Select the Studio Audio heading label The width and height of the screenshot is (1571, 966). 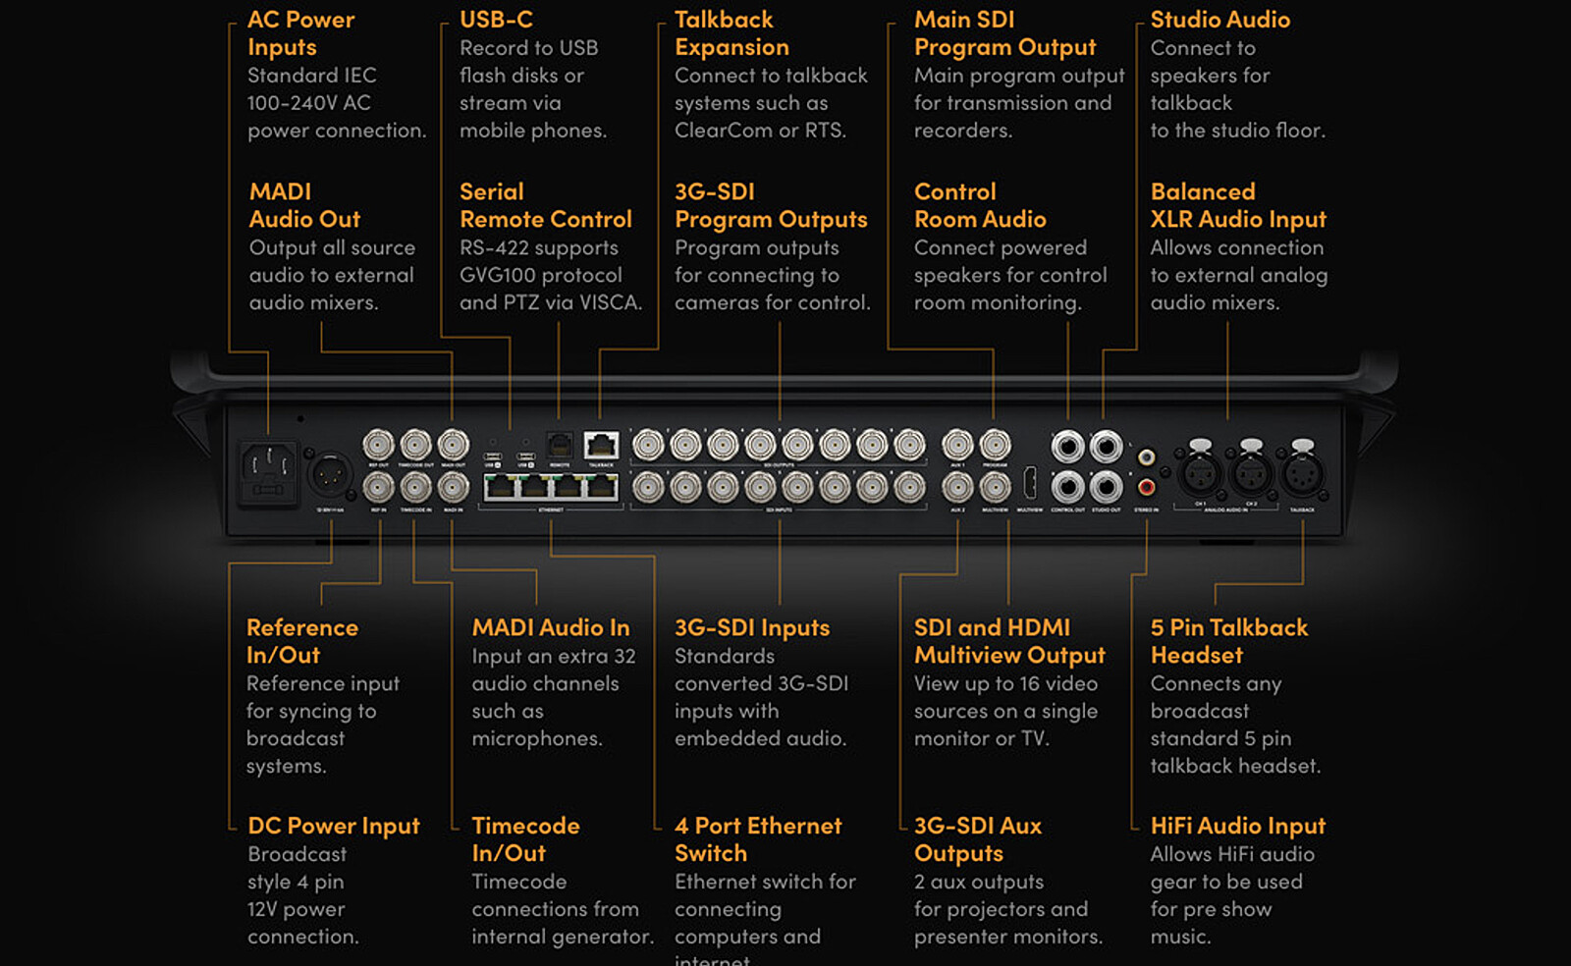1220,20
